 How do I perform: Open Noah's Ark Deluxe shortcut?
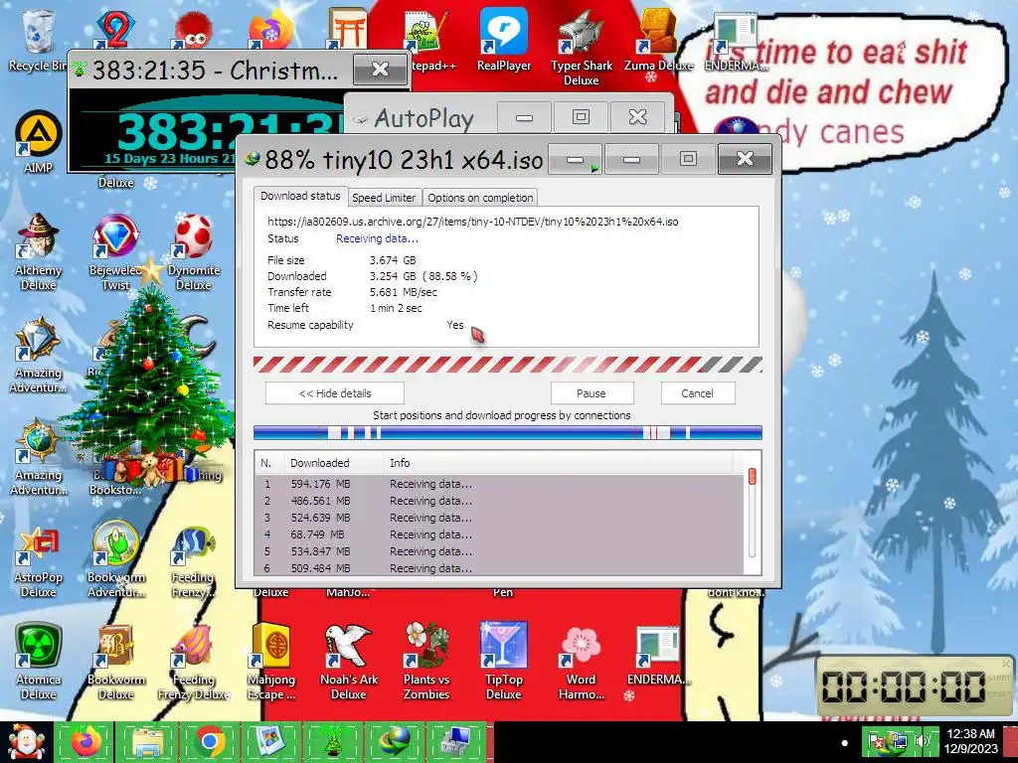pos(349,662)
